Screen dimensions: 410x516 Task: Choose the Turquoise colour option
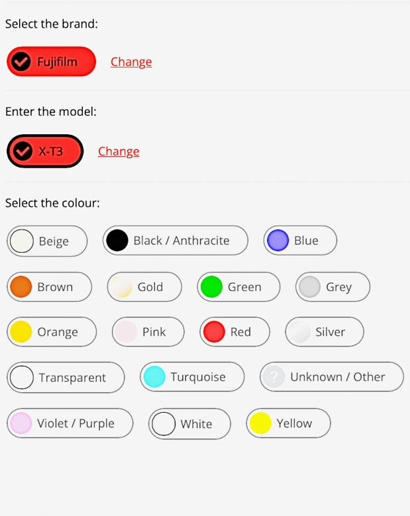[x=192, y=377]
